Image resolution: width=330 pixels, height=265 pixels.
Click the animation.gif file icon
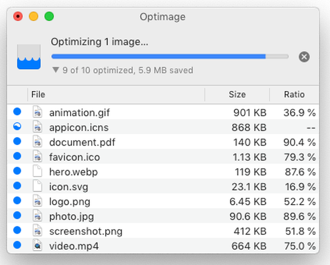coord(37,113)
